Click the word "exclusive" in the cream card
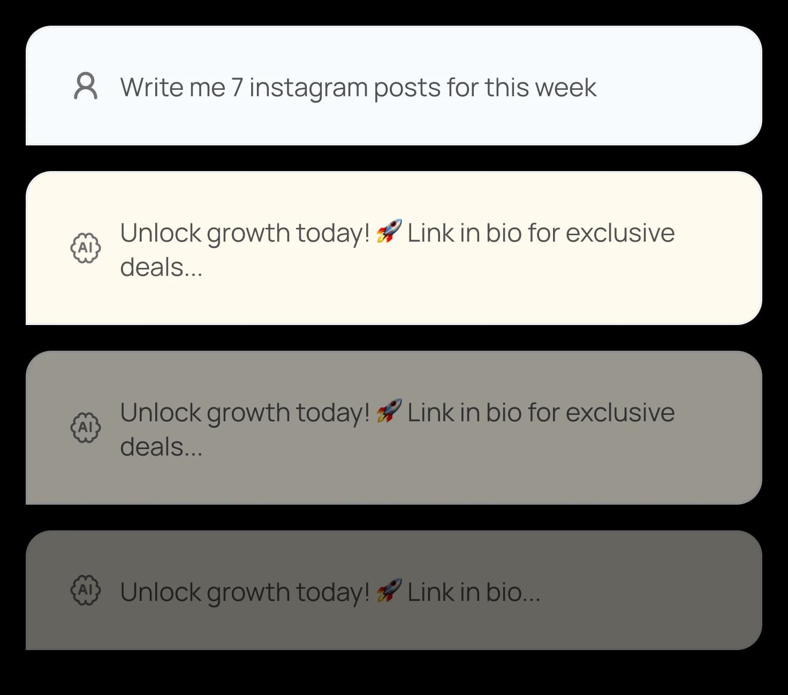Image resolution: width=788 pixels, height=695 pixels. click(620, 233)
